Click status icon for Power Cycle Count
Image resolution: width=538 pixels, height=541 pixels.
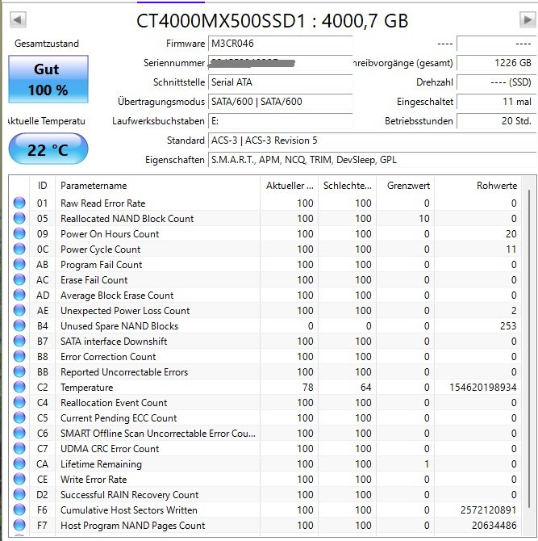tap(19, 249)
